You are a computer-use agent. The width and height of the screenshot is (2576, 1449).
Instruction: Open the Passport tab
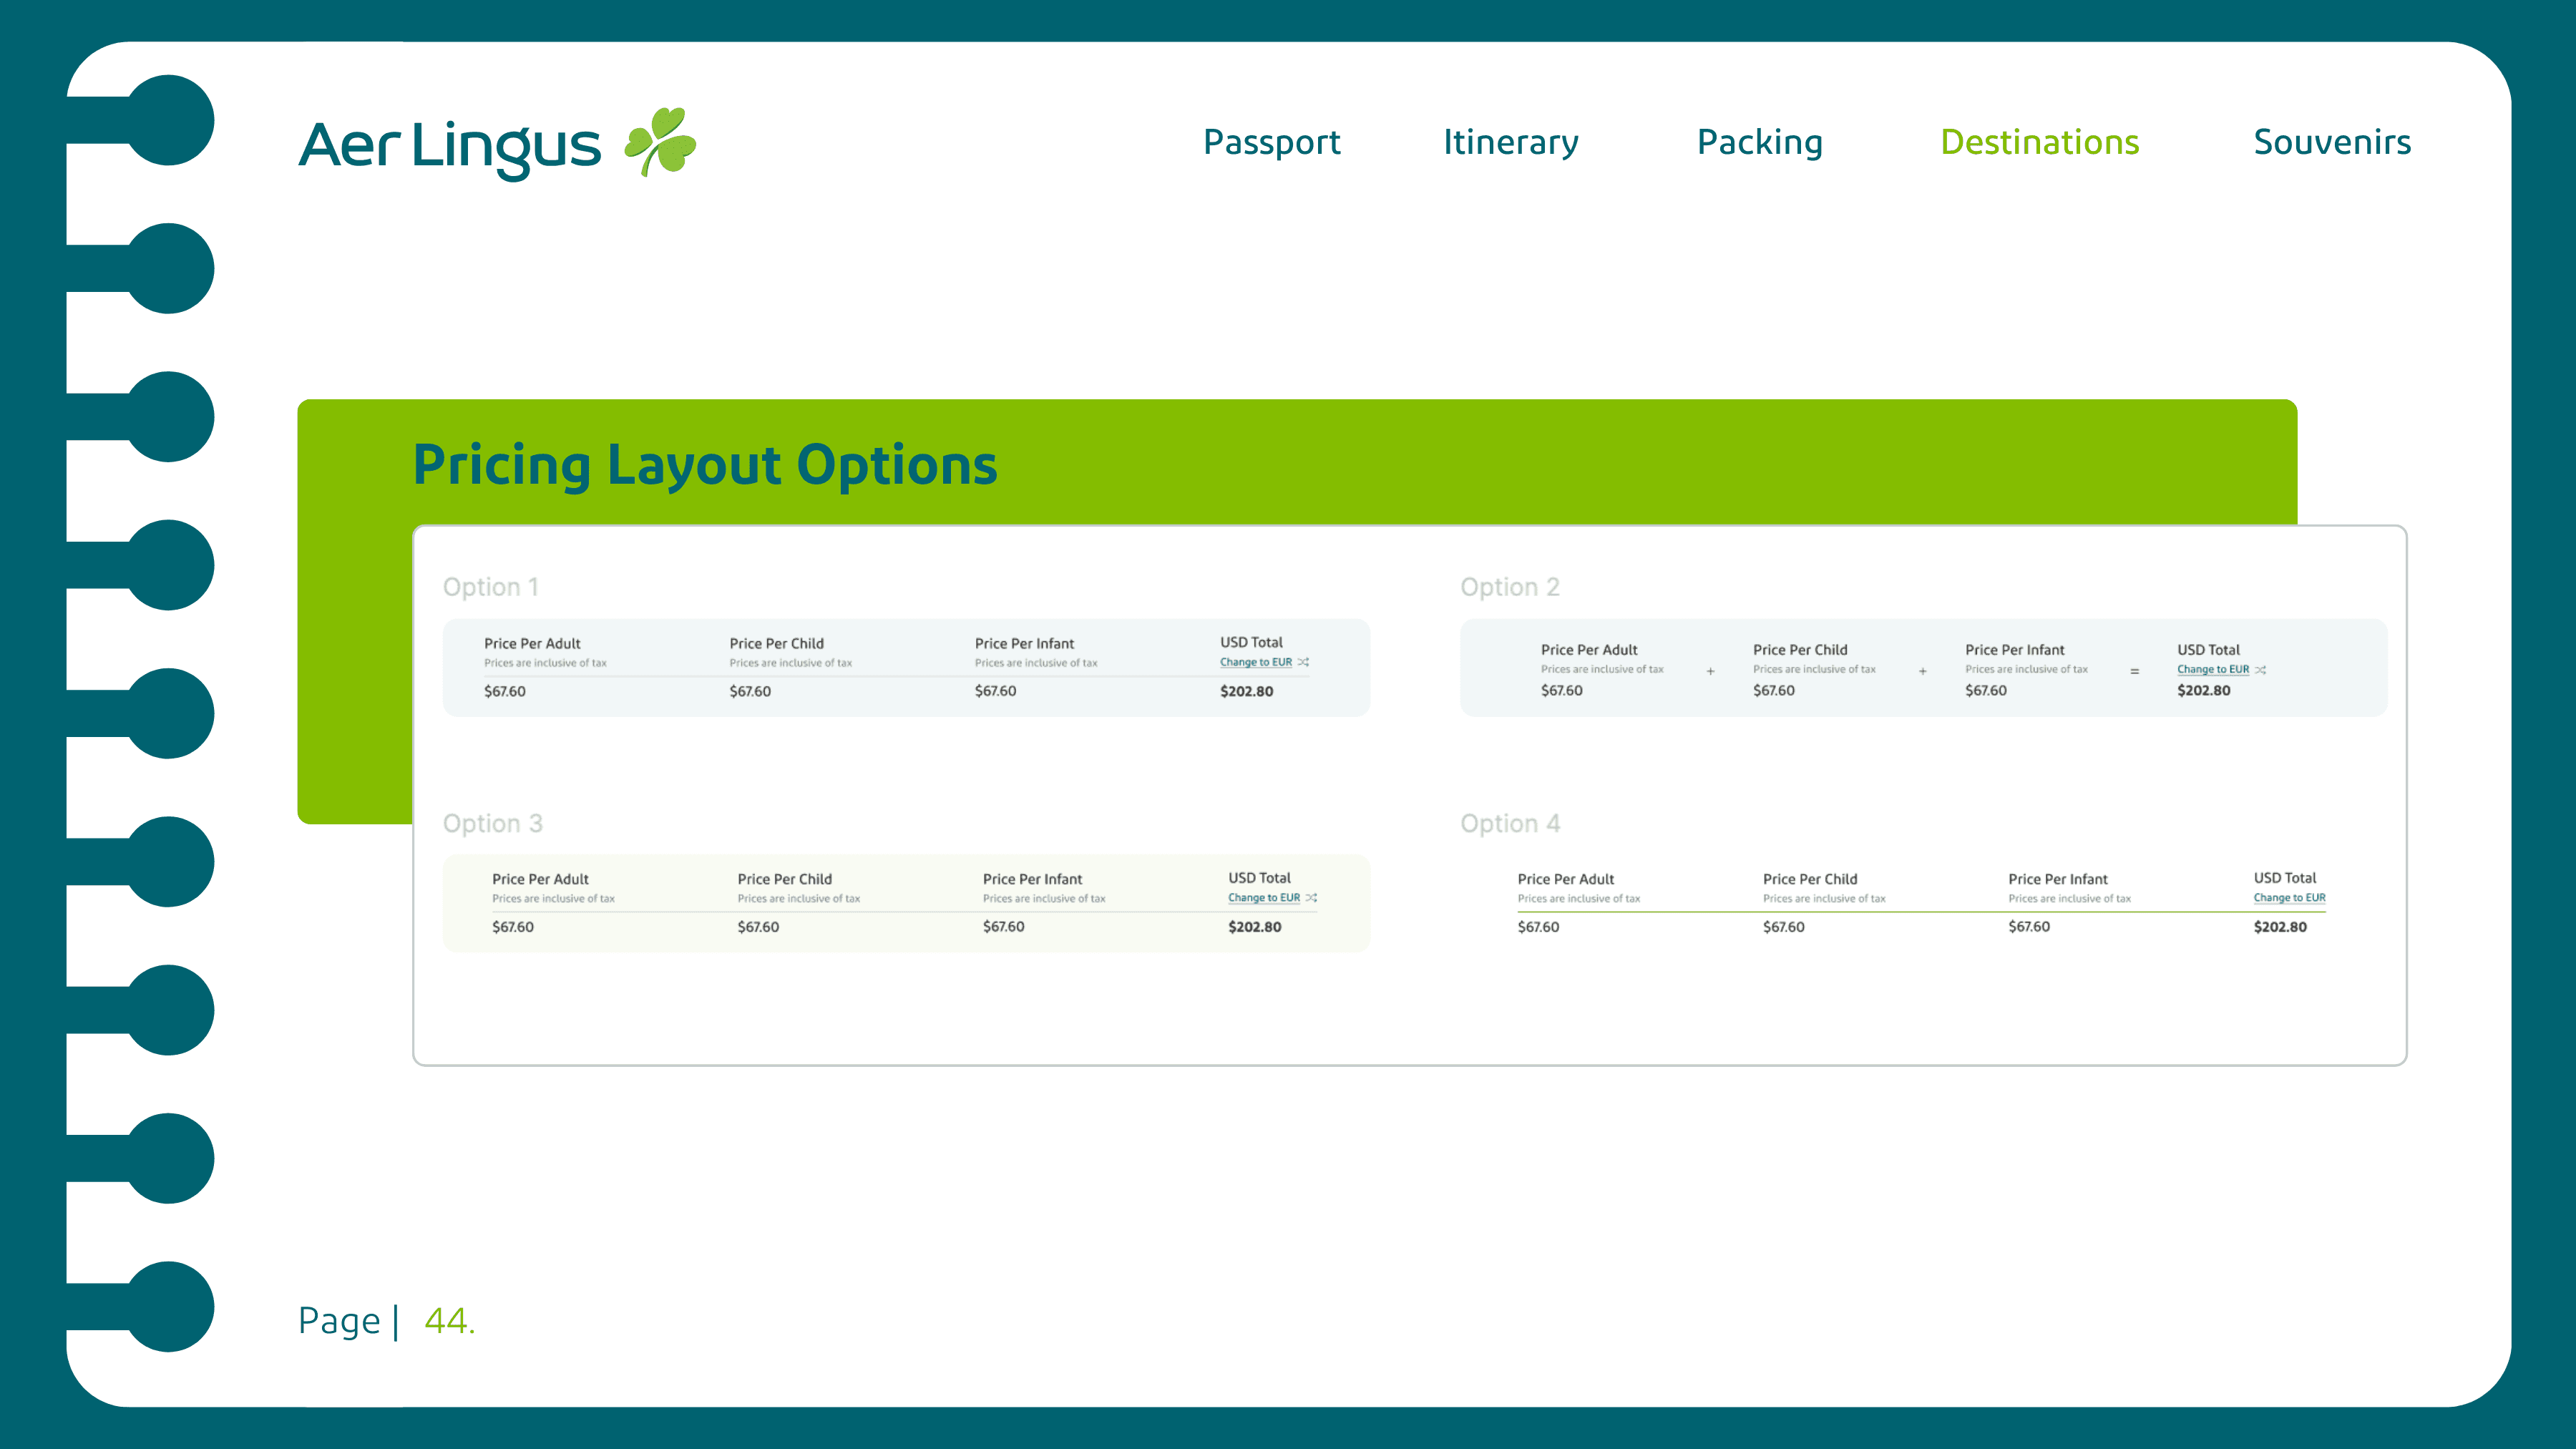point(1271,142)
